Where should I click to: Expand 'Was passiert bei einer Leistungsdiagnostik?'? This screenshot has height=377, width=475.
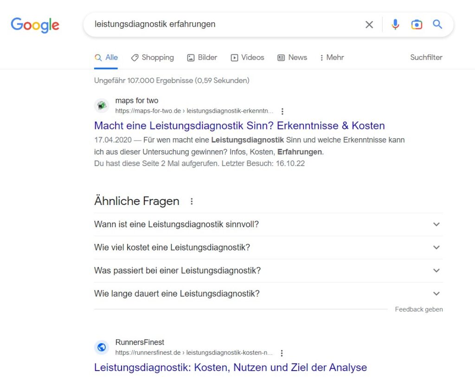point(269,270)
